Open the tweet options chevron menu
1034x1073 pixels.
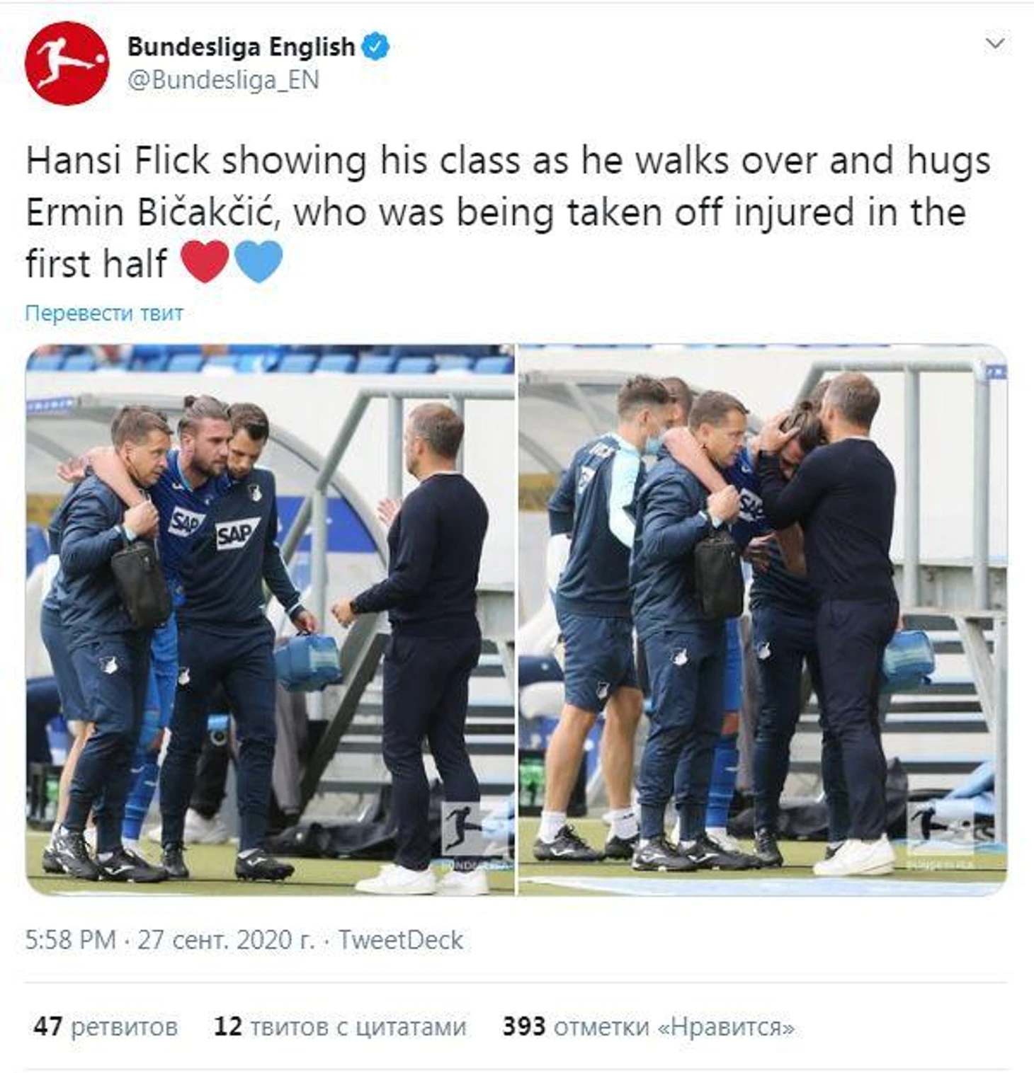click(x=995, y=44)
